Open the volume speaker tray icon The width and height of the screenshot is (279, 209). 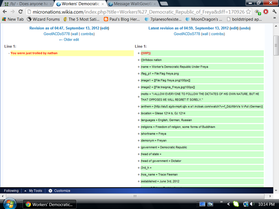coord(252,204)
